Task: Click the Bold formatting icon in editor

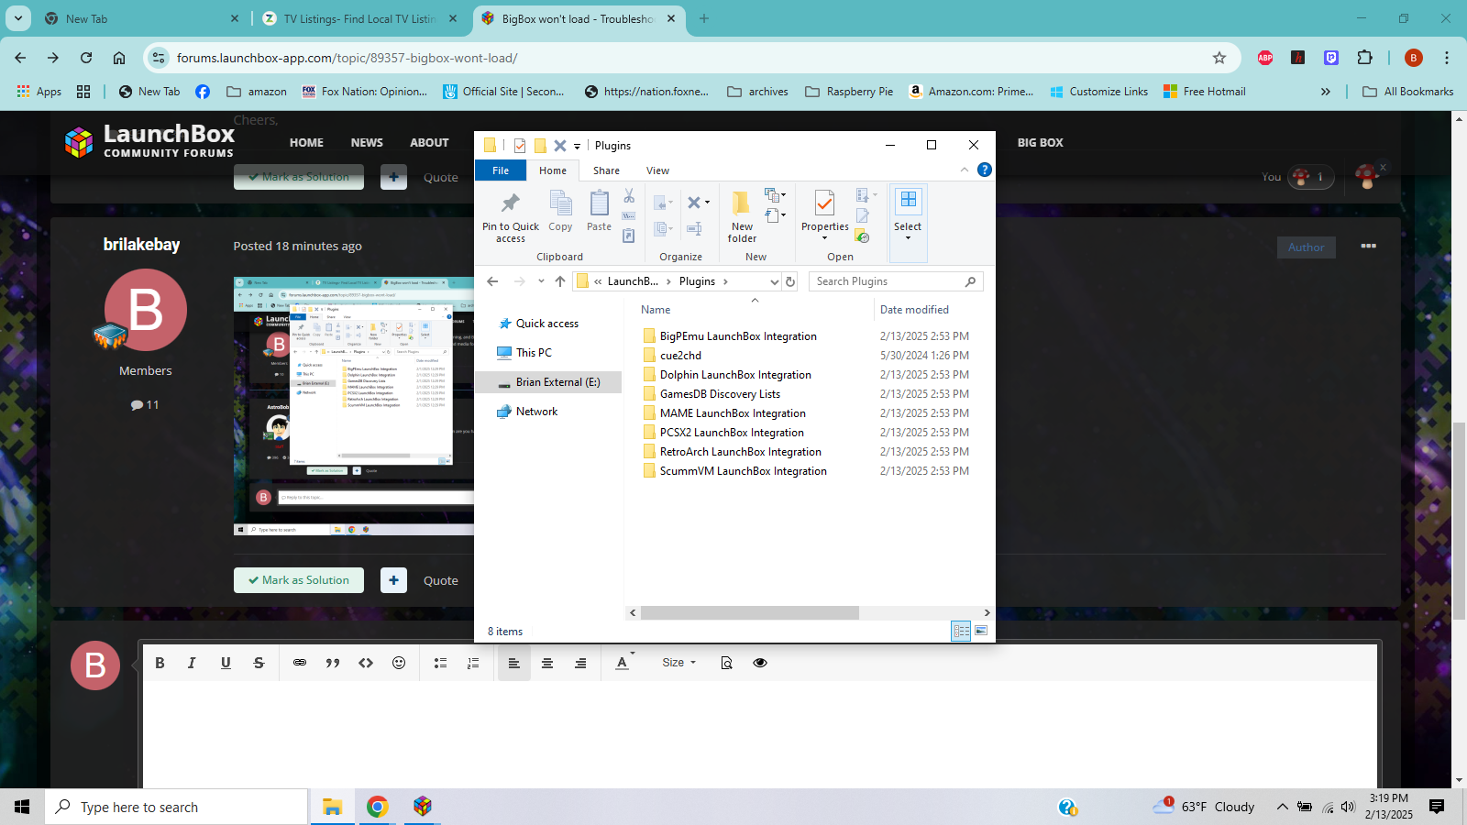Action: (160, 663)
